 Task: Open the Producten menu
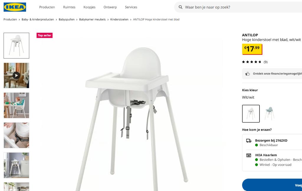tap(47, 7)
